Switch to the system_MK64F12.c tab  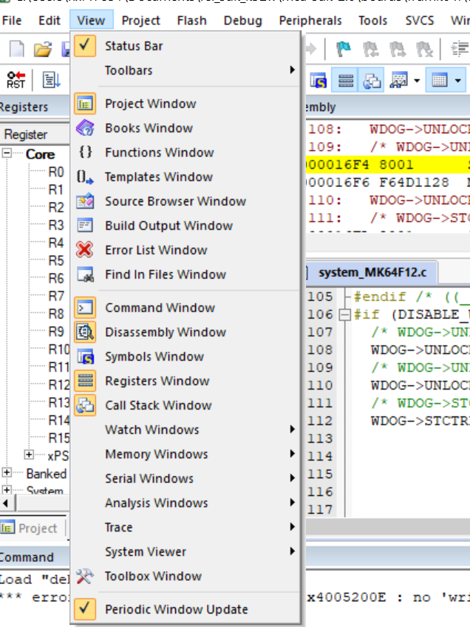click(372, 272)
